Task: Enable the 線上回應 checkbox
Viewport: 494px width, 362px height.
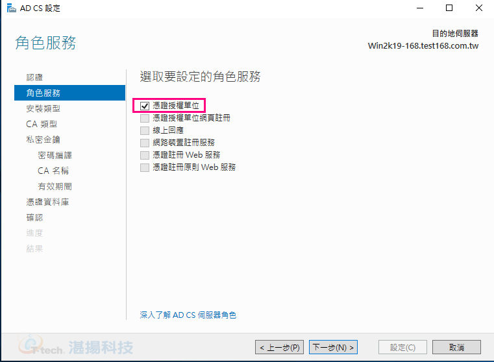Action: [145, 130]
